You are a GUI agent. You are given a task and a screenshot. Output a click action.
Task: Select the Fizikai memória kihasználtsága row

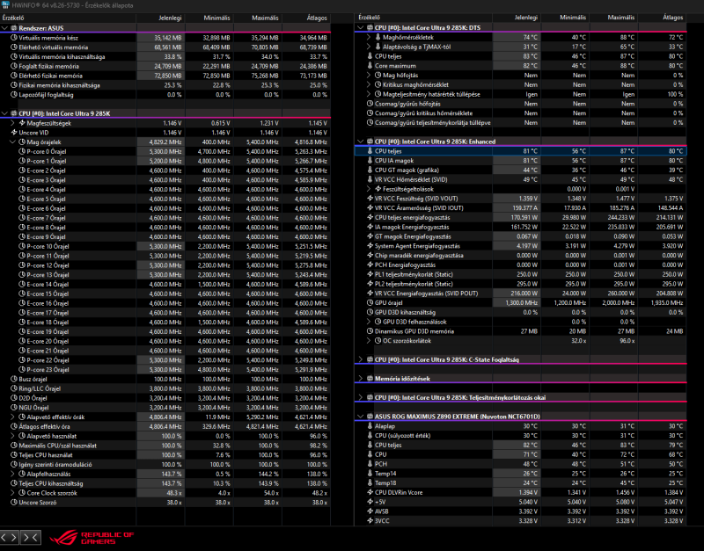point(165,85)
